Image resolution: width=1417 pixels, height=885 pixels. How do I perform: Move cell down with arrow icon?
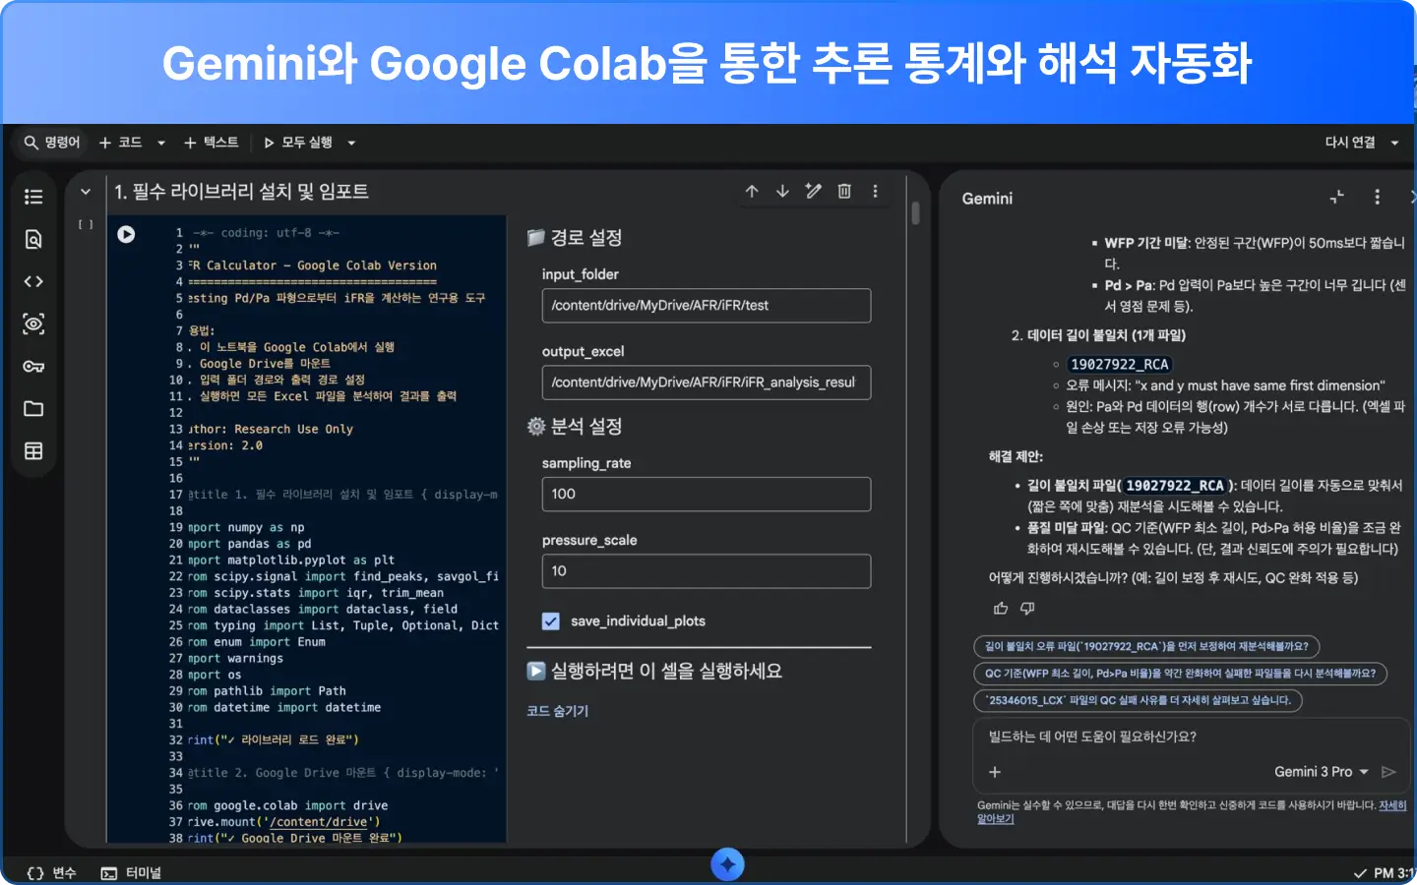[x=782, y=191]
